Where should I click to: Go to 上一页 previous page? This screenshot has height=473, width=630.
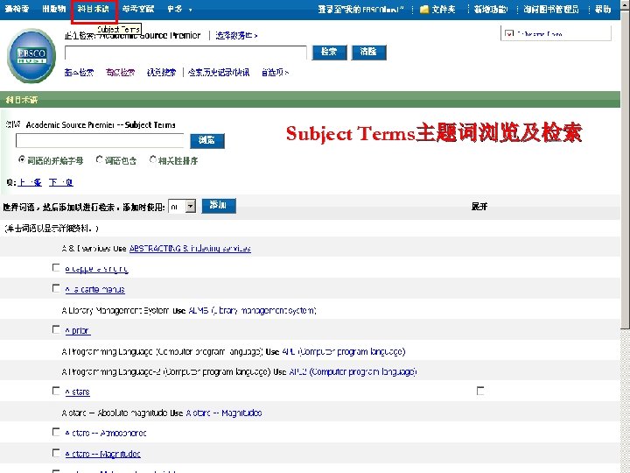[x=30, y=182]
